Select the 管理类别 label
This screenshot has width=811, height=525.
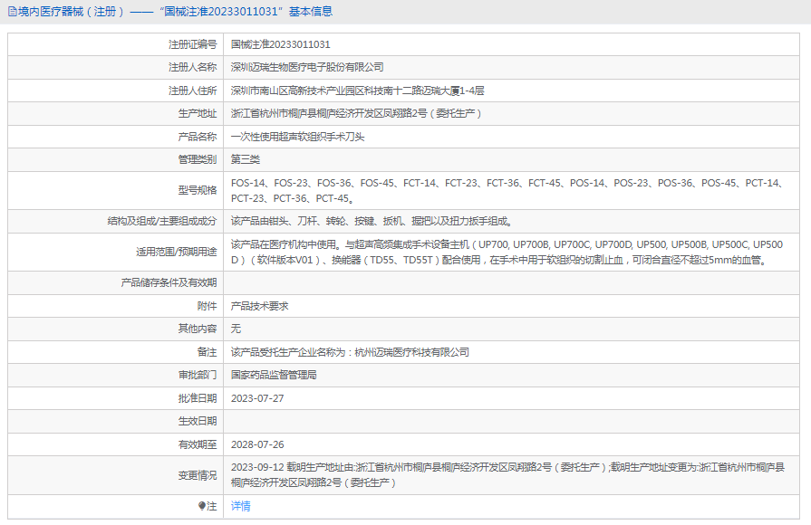pyautogui.click(x=198, y=159)
